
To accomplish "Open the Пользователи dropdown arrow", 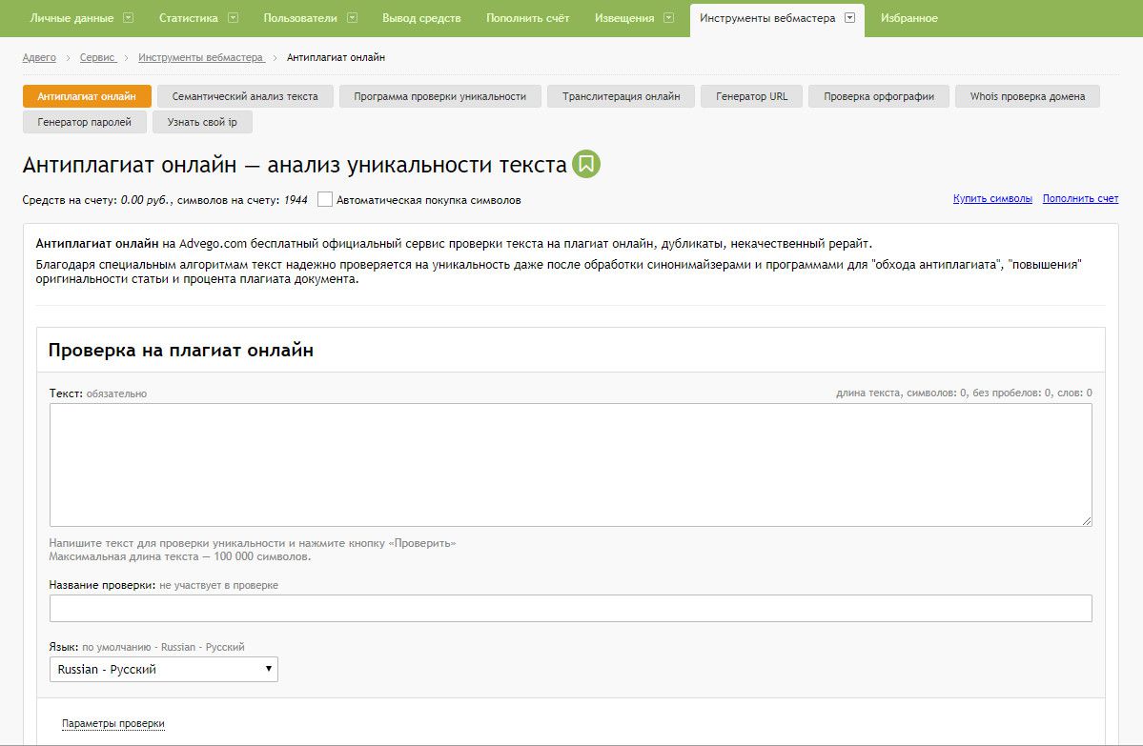I will [x=353, y=18].
